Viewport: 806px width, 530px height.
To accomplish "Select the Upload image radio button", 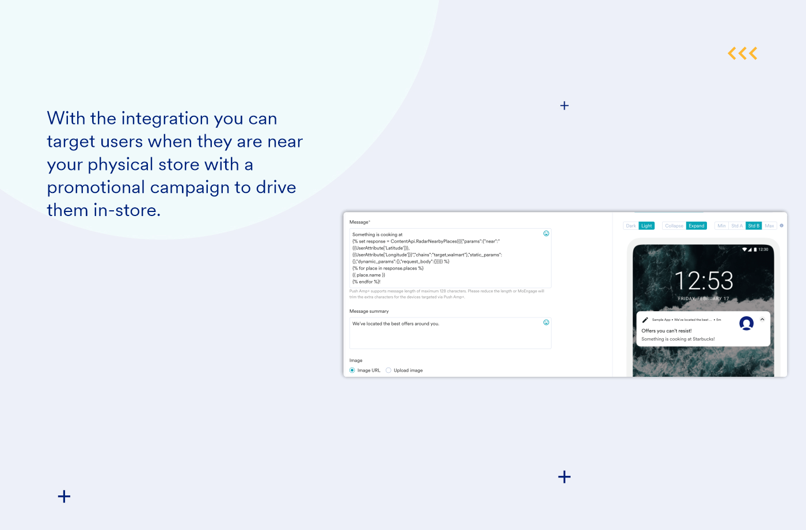I will click(389, 370).
